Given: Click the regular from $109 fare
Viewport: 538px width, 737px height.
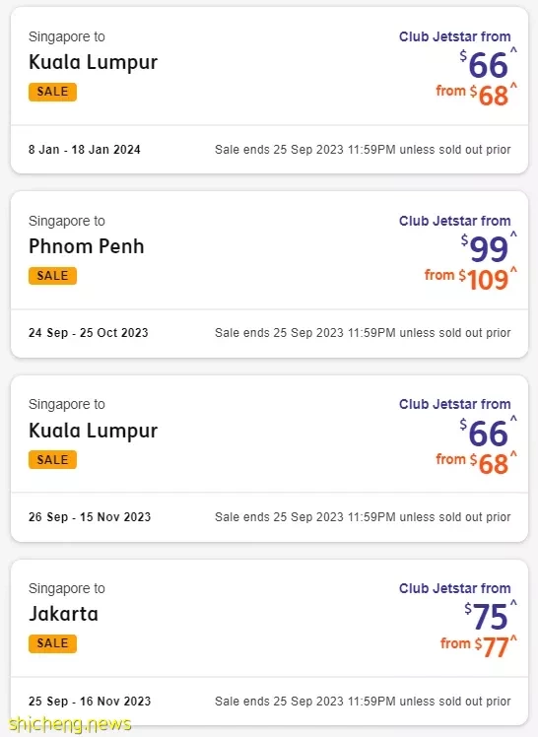Looking at the screenshot, I should (467, 279).
